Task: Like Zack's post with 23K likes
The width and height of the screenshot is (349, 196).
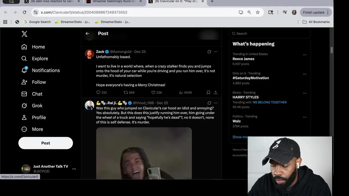Action: (x=157, y=93)
